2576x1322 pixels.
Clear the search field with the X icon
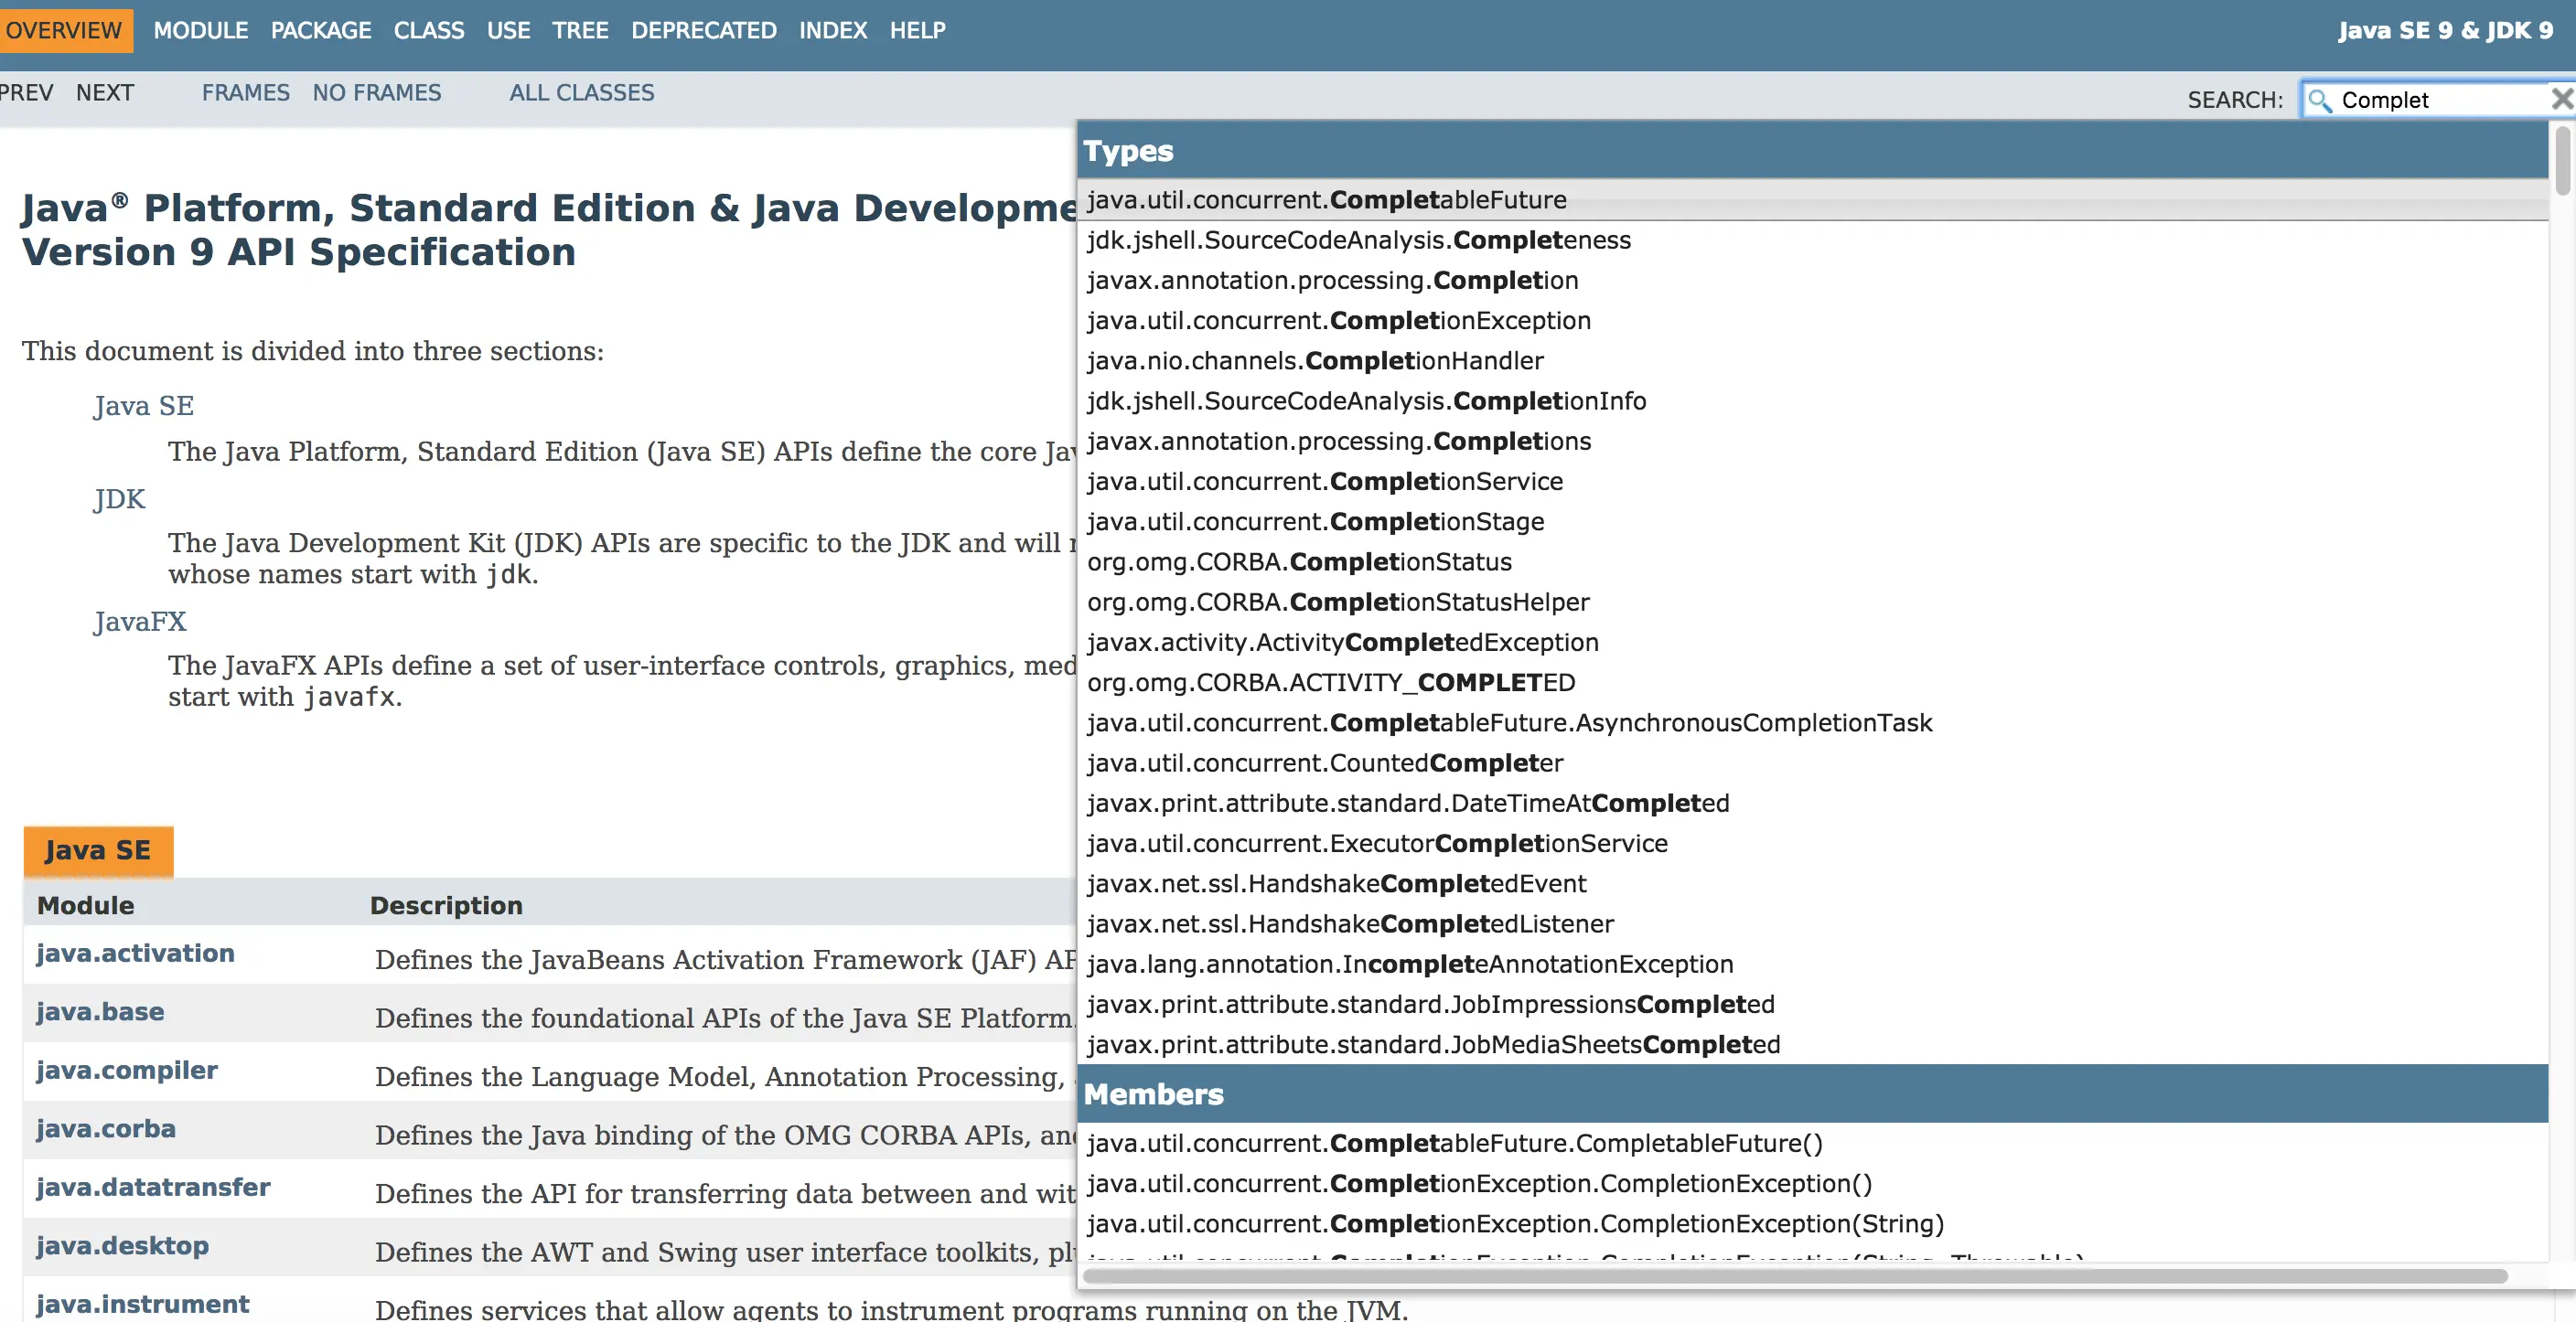click(x=2562, y=98)
